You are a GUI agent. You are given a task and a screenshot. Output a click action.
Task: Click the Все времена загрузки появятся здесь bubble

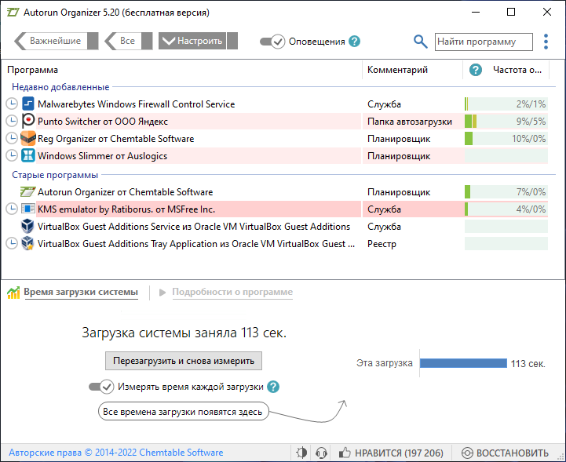pyautogui.click(x=184, y=412)
